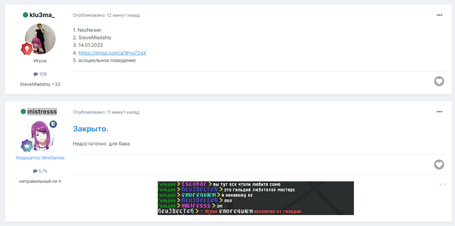
Task: Click the guild chat signature image
Action: point(256,198)
